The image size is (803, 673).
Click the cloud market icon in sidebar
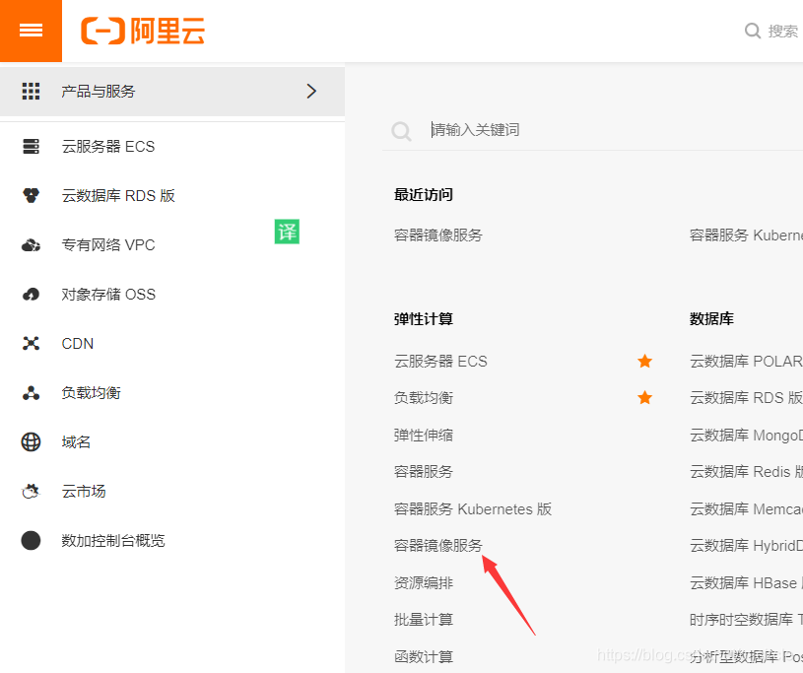[x=31, y=491]
